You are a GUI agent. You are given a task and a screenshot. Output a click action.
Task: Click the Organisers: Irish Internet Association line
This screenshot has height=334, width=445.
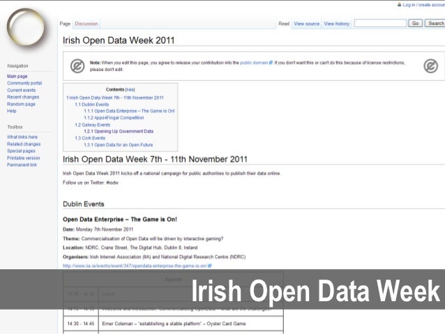click(x=154, y=257)
